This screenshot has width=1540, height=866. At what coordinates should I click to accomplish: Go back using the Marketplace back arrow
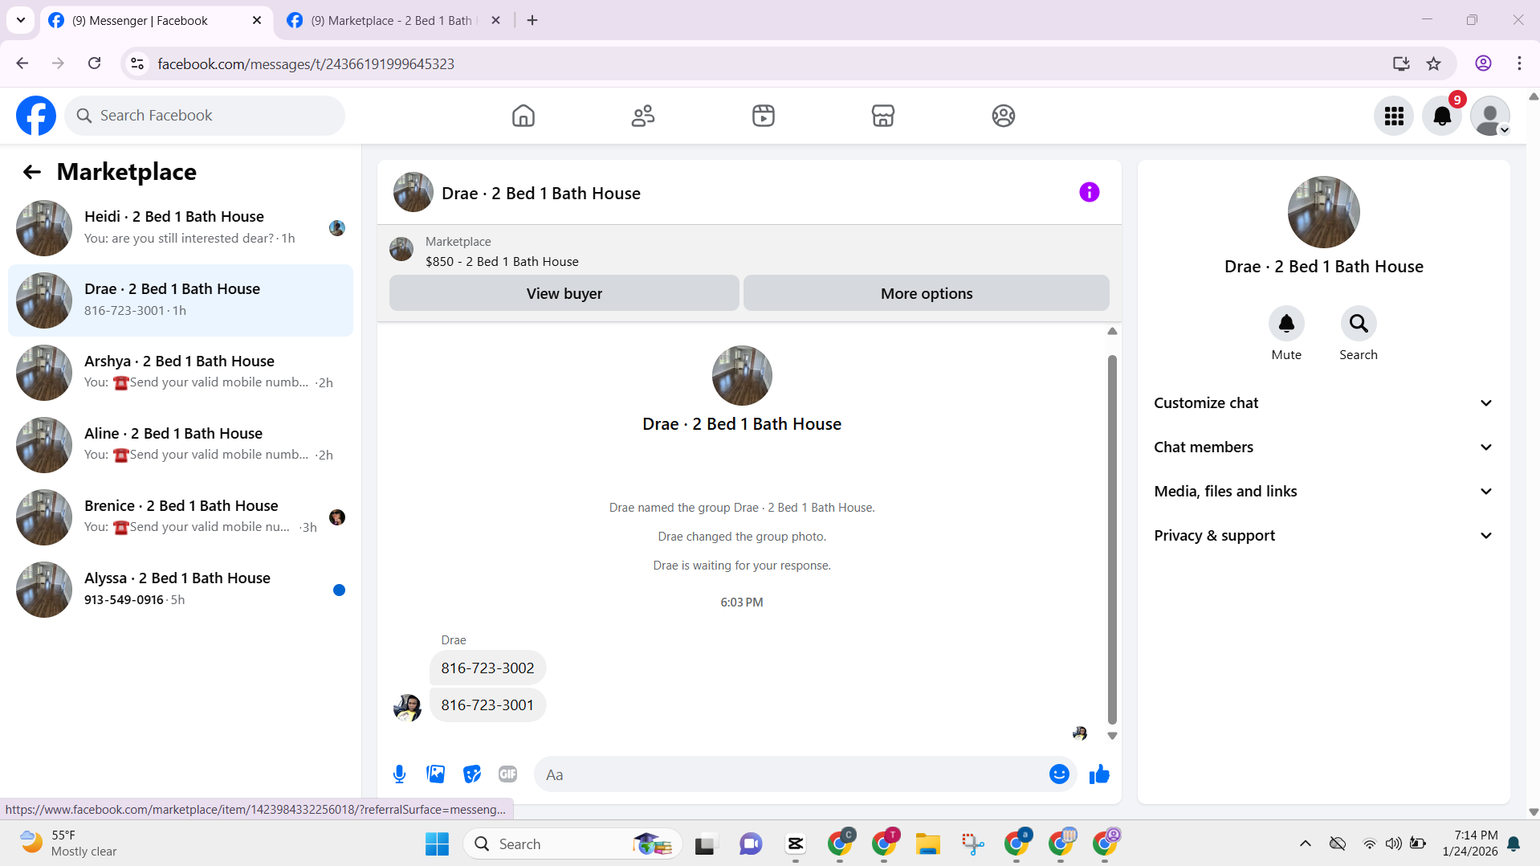pos(31,172)
